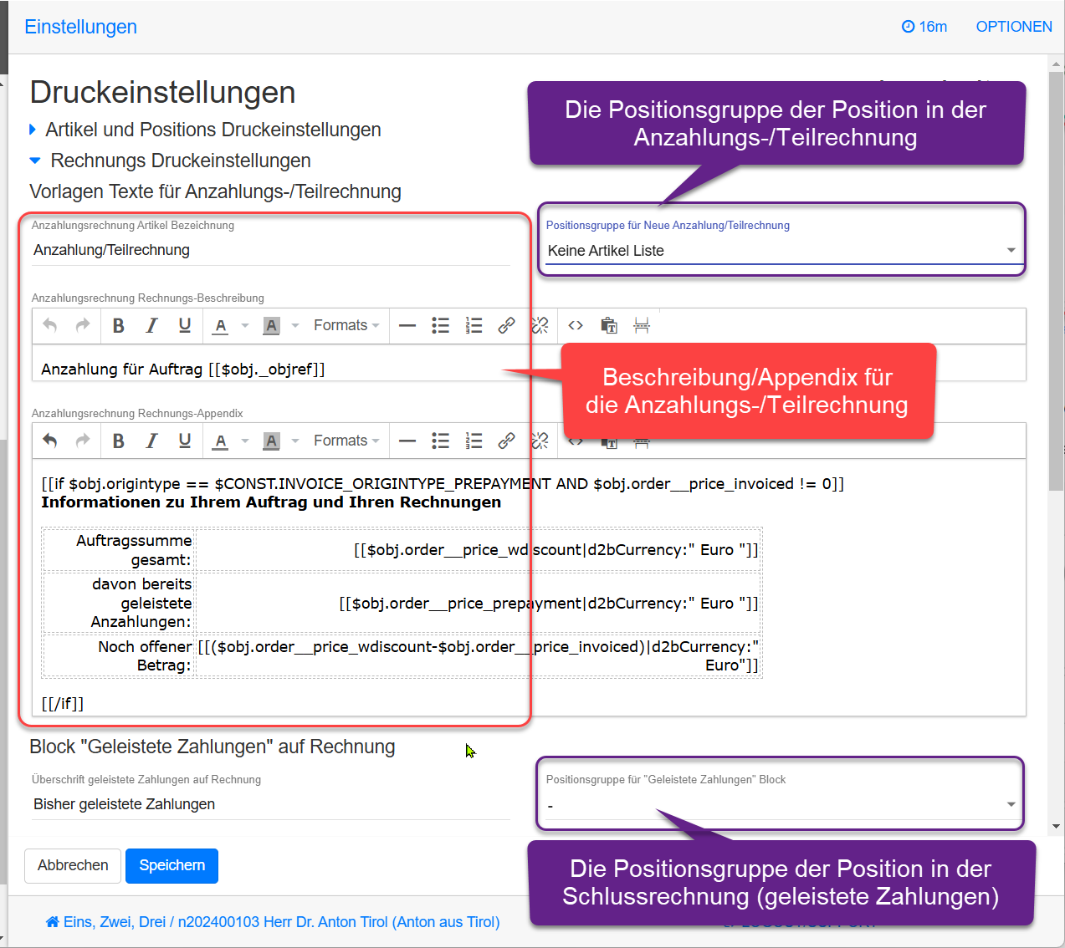Click the scrollbar up arrow at top

[x=1056, y=64]
